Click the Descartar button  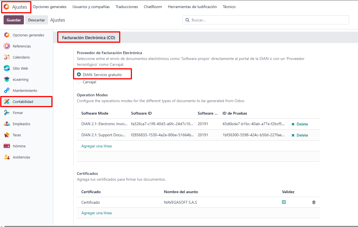(x=36, y=20)
